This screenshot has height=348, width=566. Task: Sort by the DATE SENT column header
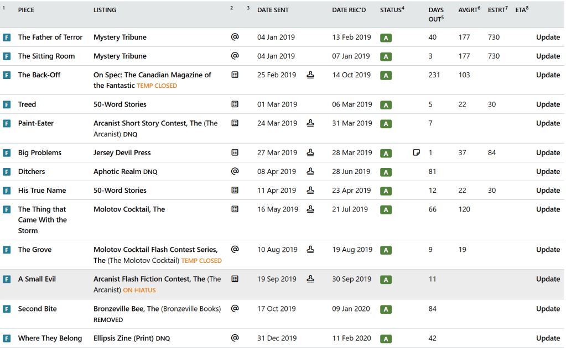pos(273,10)
